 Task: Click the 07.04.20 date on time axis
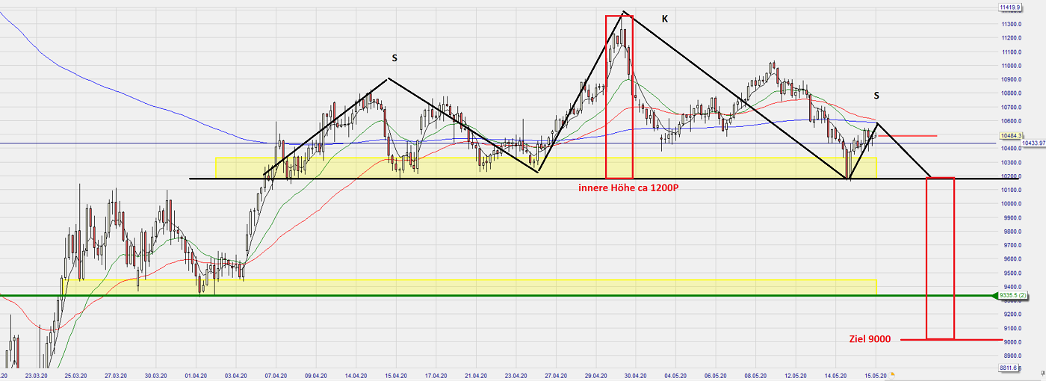point(276,377)
